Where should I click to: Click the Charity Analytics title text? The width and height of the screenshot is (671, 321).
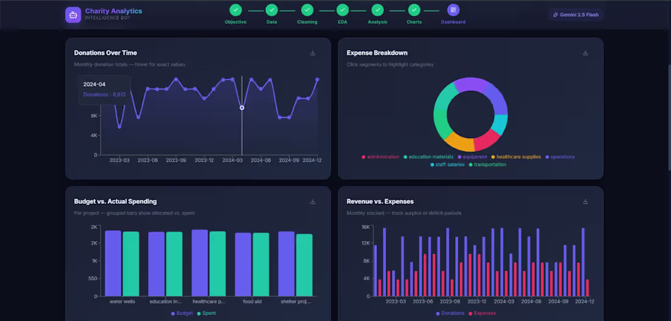pyautogui.click(x=113, y=11)
